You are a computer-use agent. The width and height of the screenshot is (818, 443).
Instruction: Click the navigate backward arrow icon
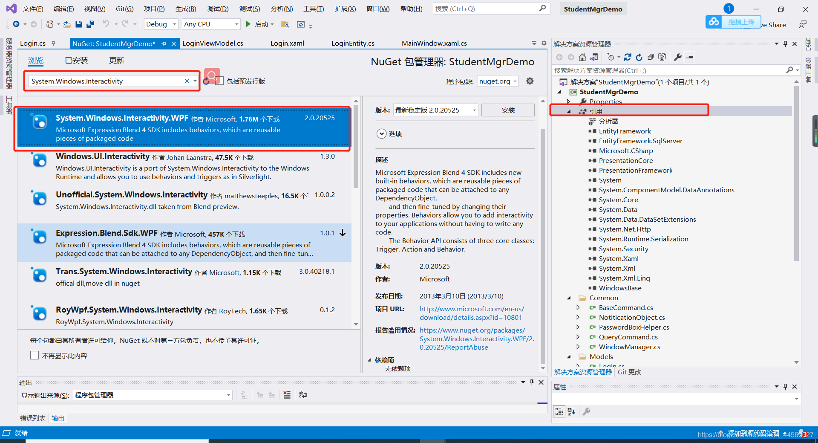tap(16, 24)
